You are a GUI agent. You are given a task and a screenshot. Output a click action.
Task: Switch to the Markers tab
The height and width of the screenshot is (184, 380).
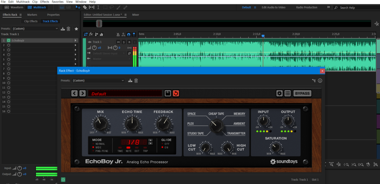(x=32, y=15)
